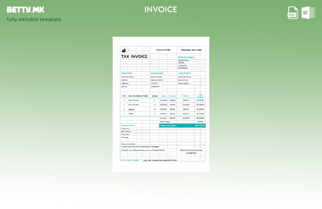The width and height of the screenshot is (322, 209).
Task: Click the Billing Details section header
Action: (x=127, y=73)
